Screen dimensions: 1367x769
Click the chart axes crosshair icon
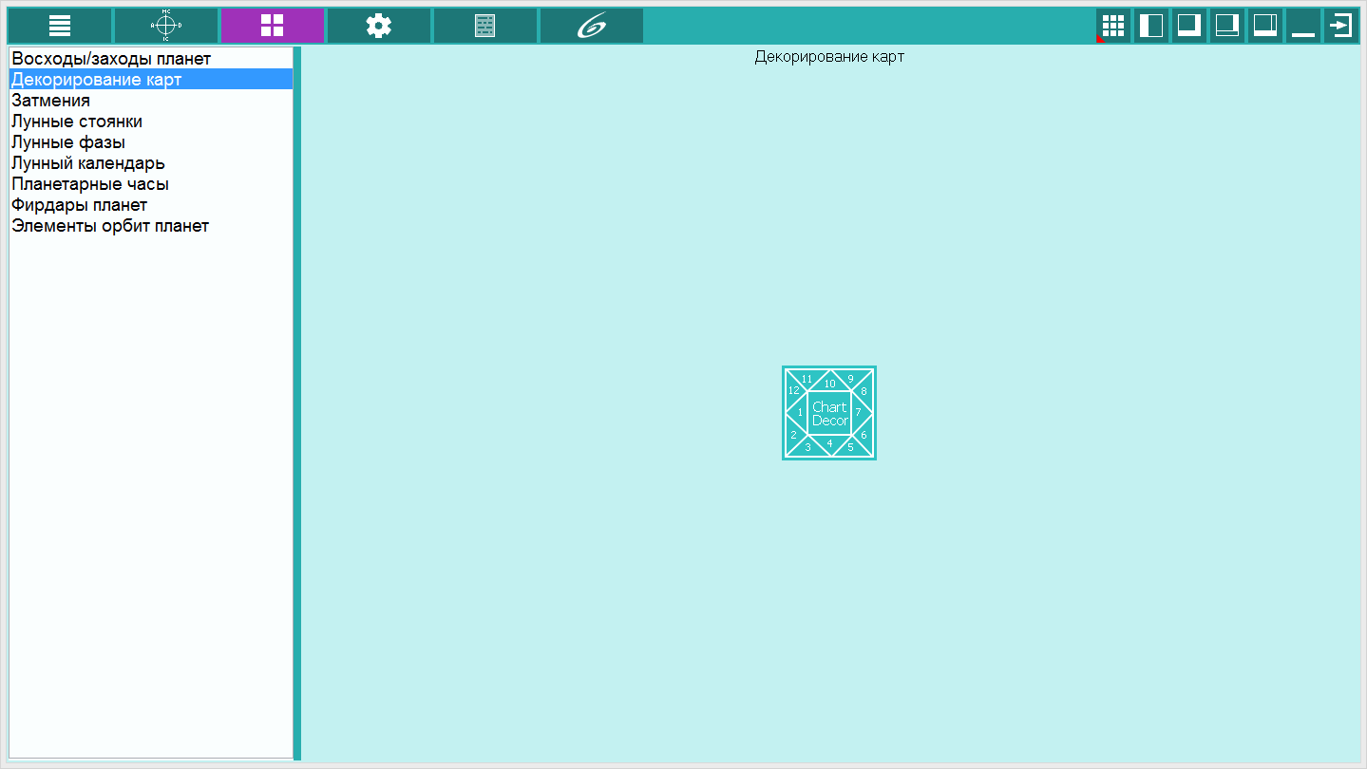coord(166,26)
